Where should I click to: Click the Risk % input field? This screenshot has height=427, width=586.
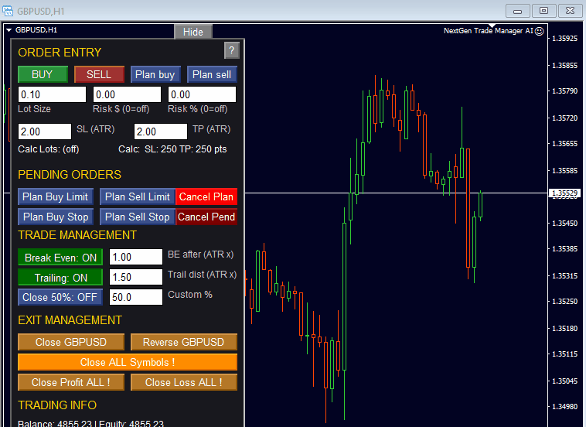click(203, 94)
